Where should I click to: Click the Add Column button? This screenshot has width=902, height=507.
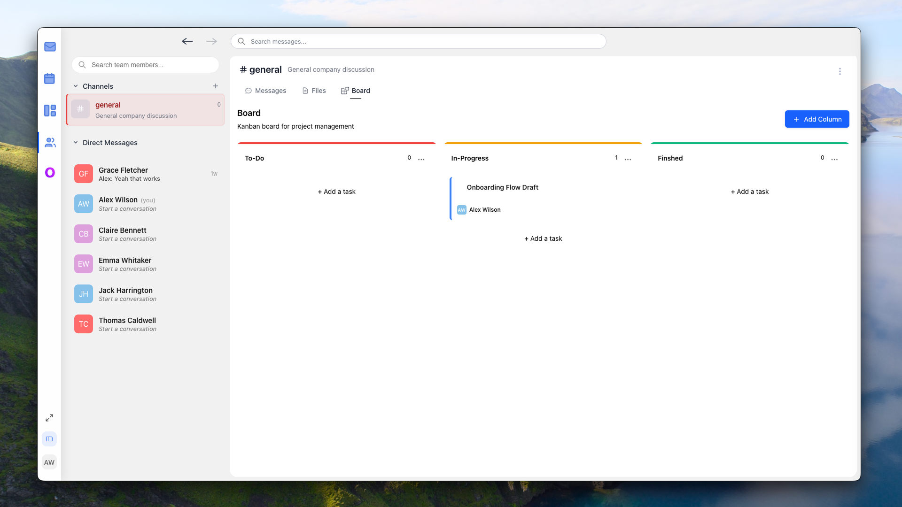pyautogui.click(x=816, y=119)
